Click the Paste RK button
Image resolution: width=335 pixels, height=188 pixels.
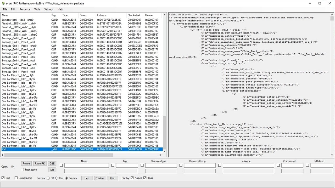(x=40, y=163)
